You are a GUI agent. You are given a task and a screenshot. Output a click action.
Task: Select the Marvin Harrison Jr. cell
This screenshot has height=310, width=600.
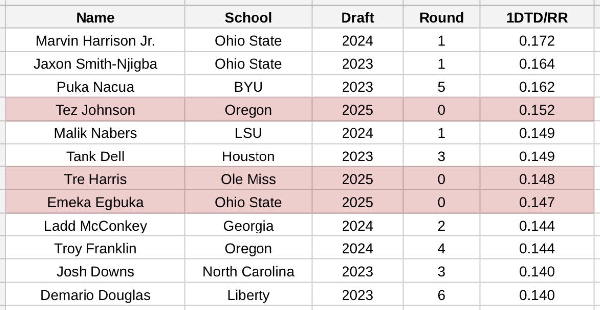95,40
